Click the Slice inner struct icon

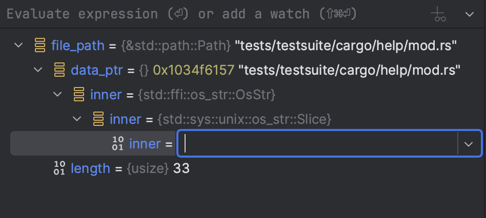[x=98, y=119]
